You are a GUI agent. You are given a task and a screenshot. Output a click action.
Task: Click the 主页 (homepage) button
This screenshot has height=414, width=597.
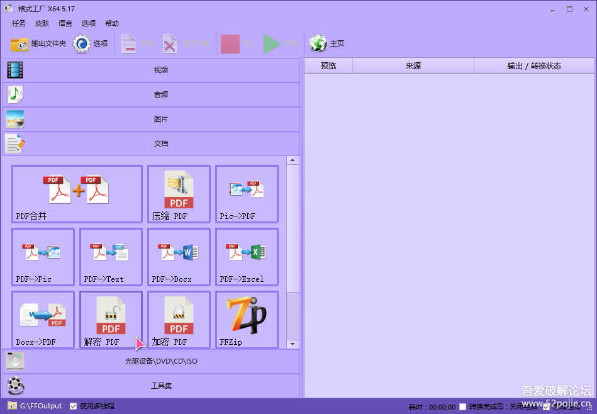(327, 44)
